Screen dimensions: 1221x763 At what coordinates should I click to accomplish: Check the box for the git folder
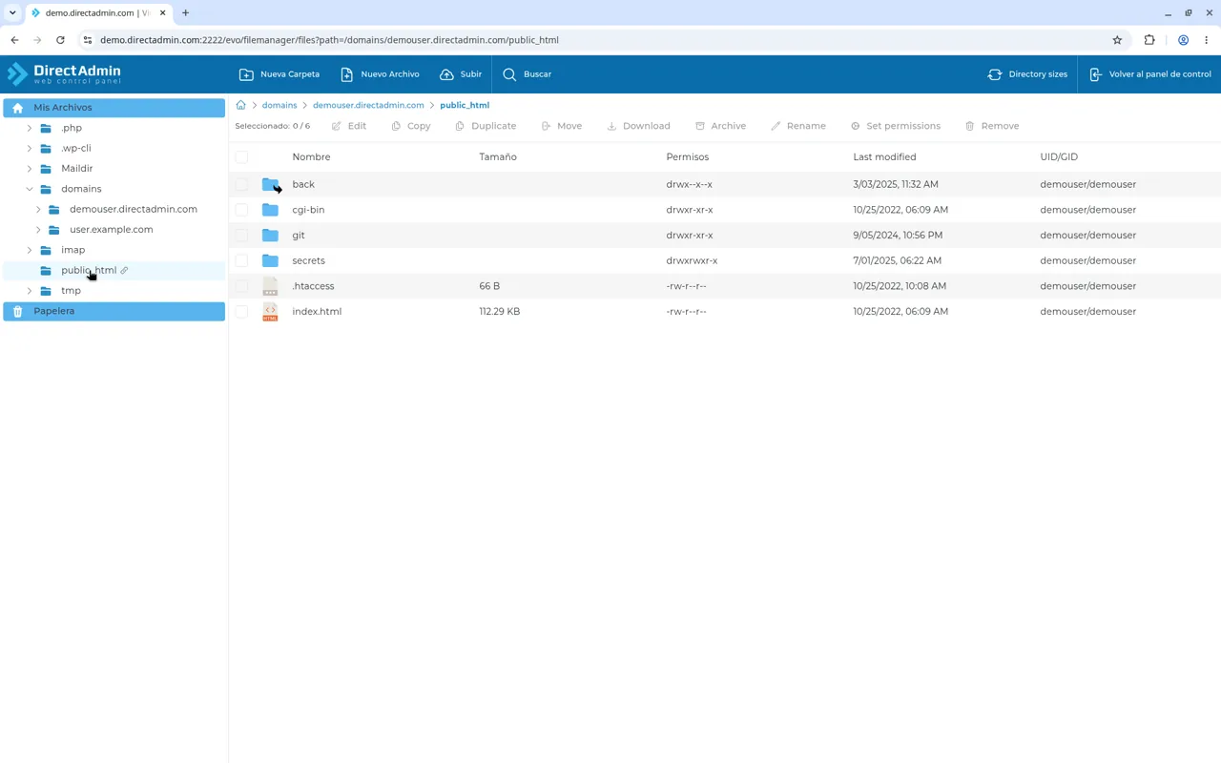[241, 235]
